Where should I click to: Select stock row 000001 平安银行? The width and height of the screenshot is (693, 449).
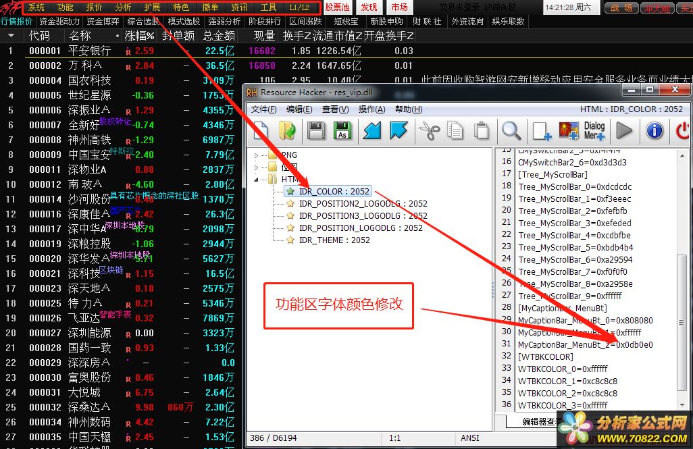coord(208,51)
